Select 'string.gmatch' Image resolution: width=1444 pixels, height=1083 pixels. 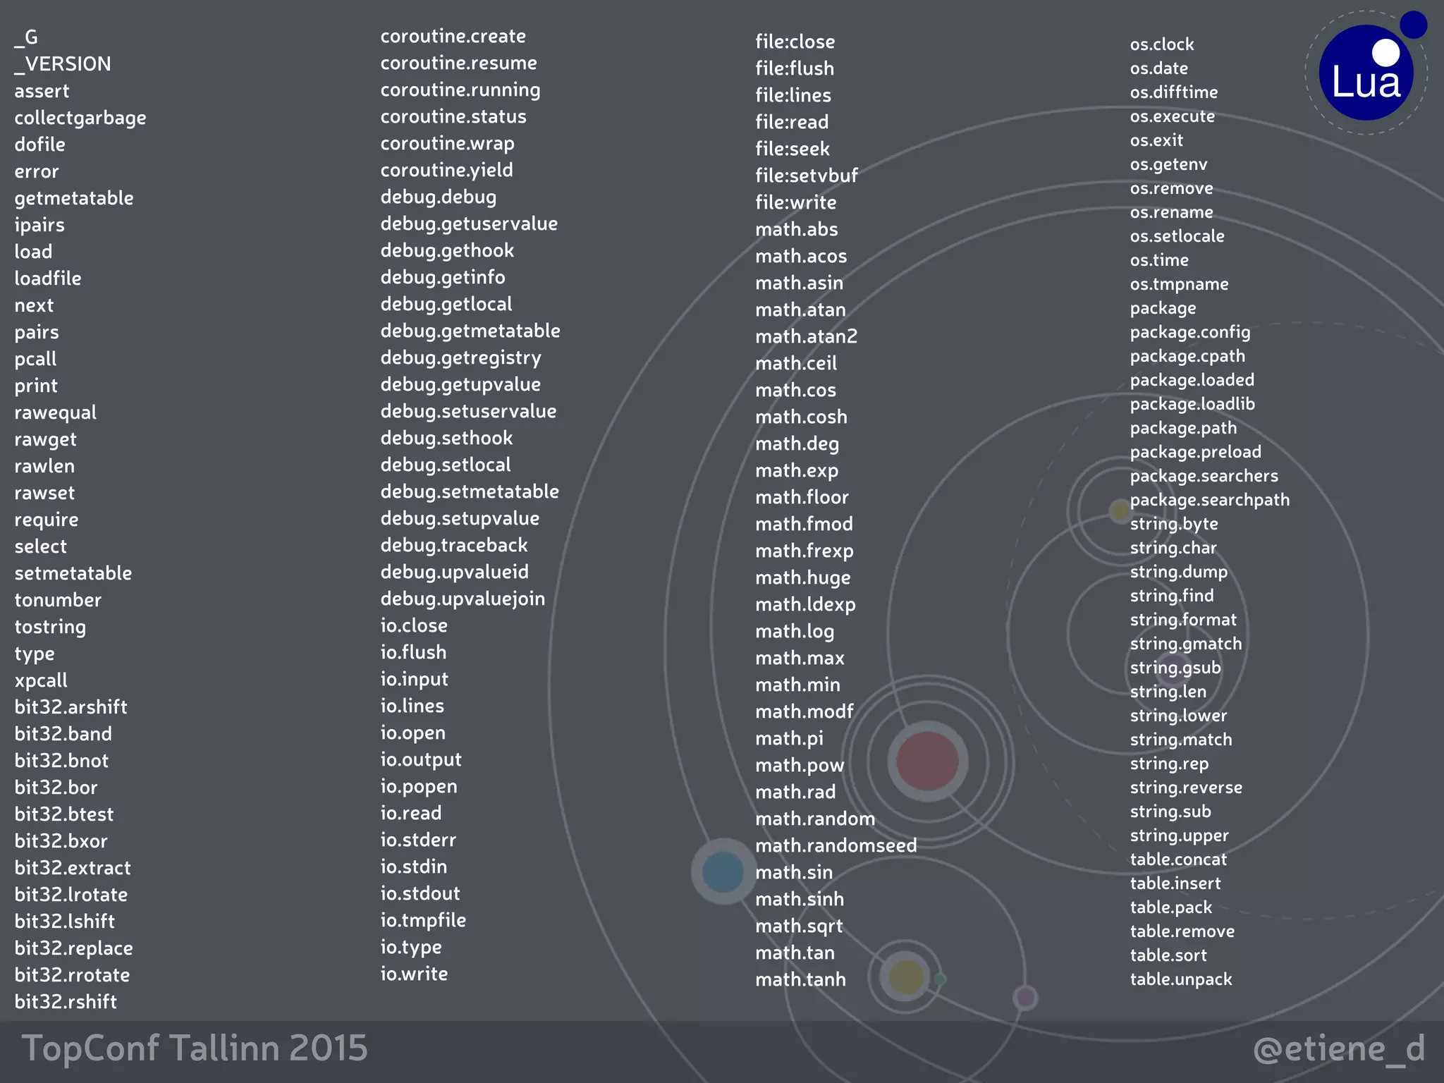tap(1186, 644)
